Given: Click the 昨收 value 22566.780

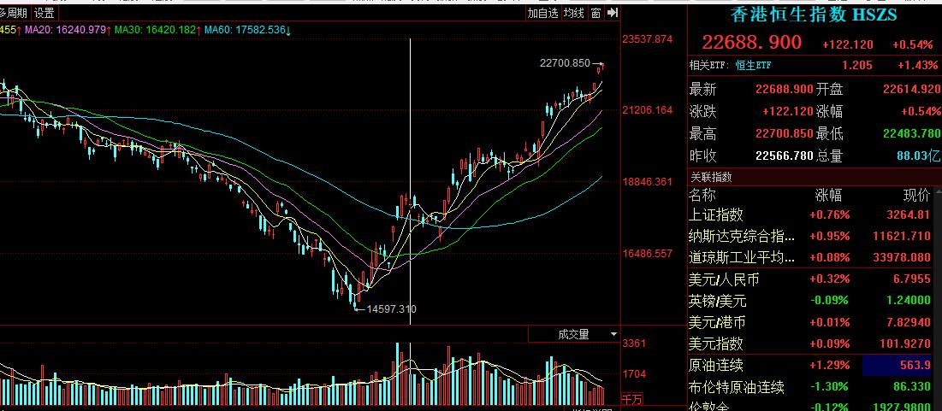Looking at the screenshot, I should pyautogui.click(x=785, y=156).
